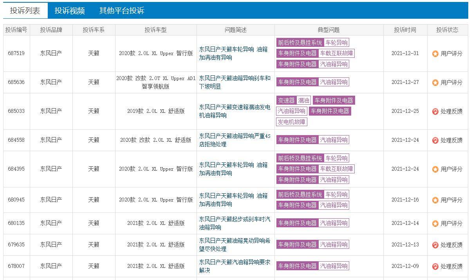Click the red feedback icon for complaint 685033
Image resolution: width=471 pixels, height=280 pixels.
[435, 111]
